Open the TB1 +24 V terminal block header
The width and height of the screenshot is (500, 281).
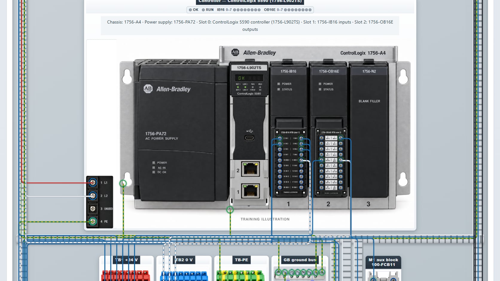click(126, 260)
